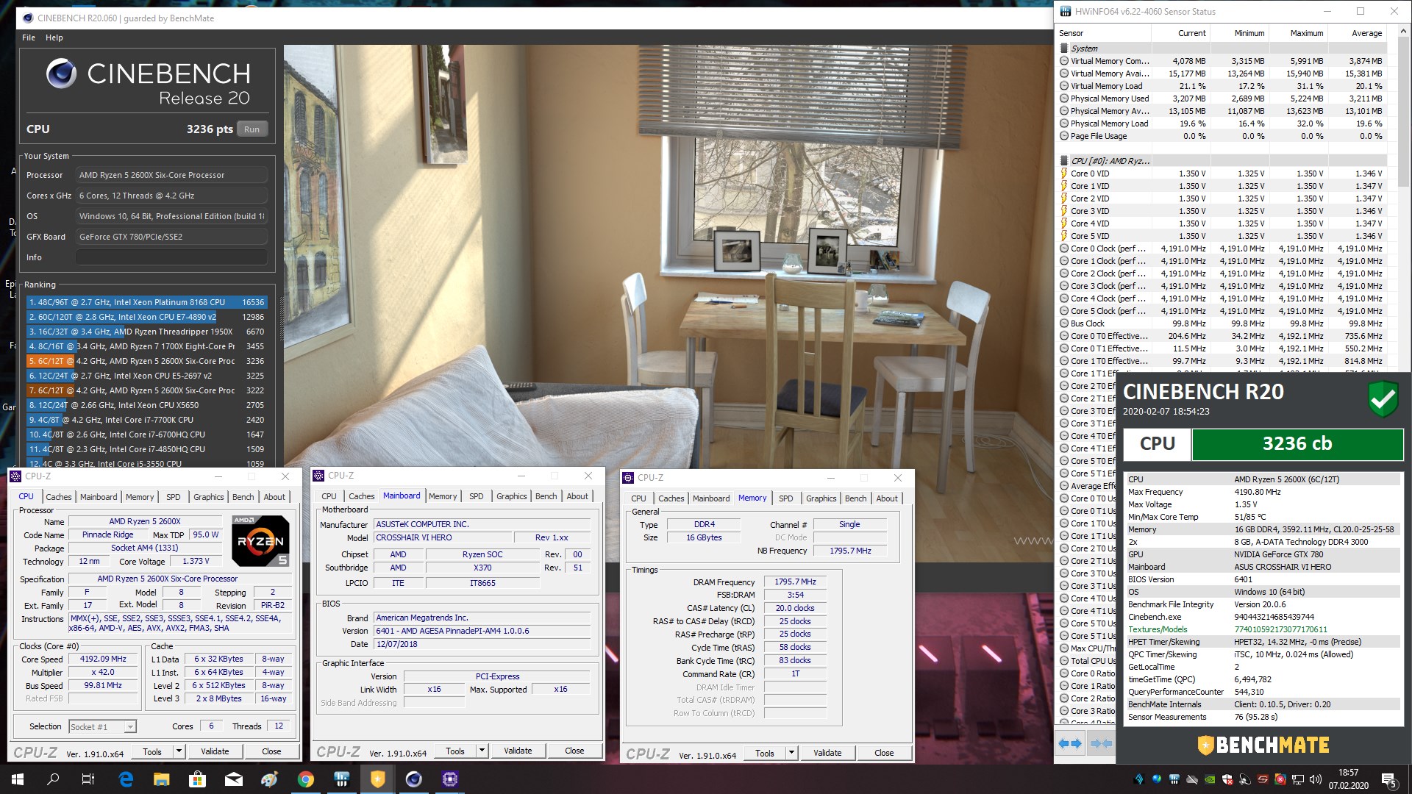Click system clock showing 18:57
This screenshot has width=1412, height=794.
click(1348, 779)
